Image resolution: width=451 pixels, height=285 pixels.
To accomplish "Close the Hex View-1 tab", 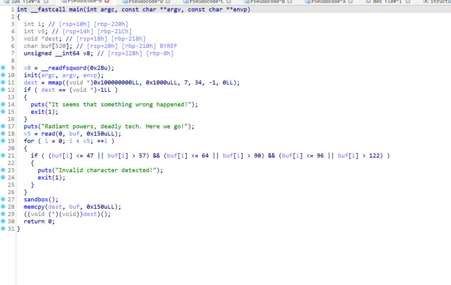I will pos(408,2).
